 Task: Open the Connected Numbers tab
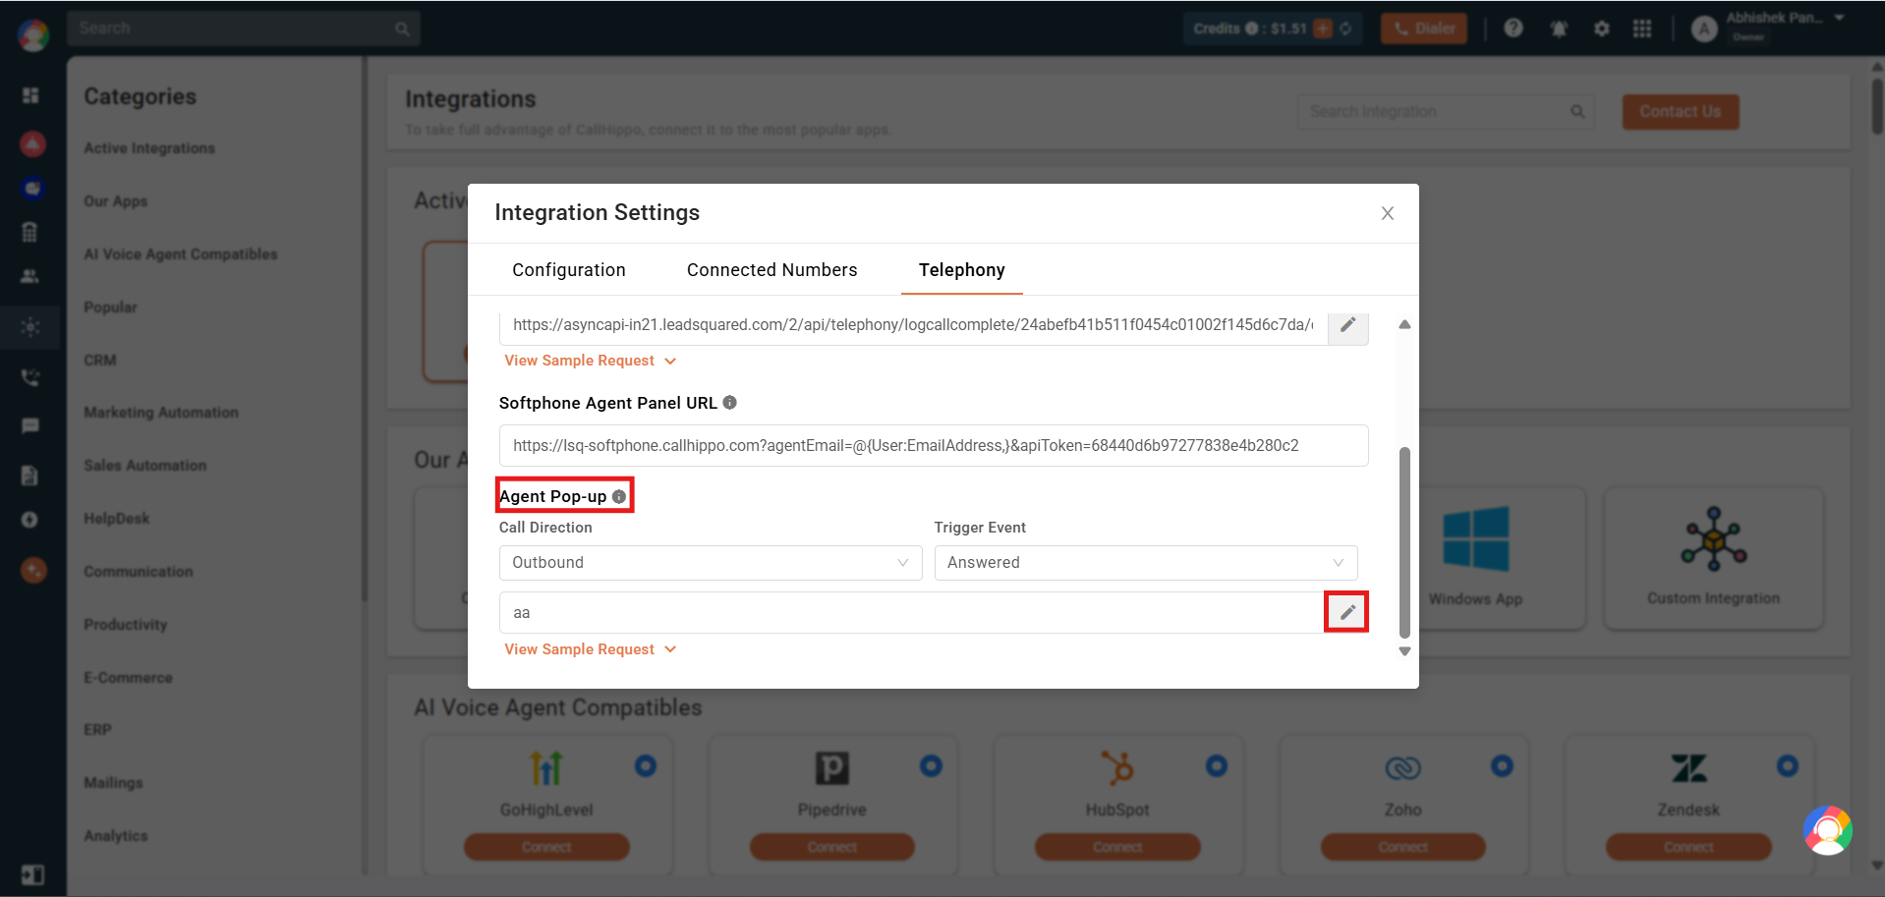pos(771,270)
